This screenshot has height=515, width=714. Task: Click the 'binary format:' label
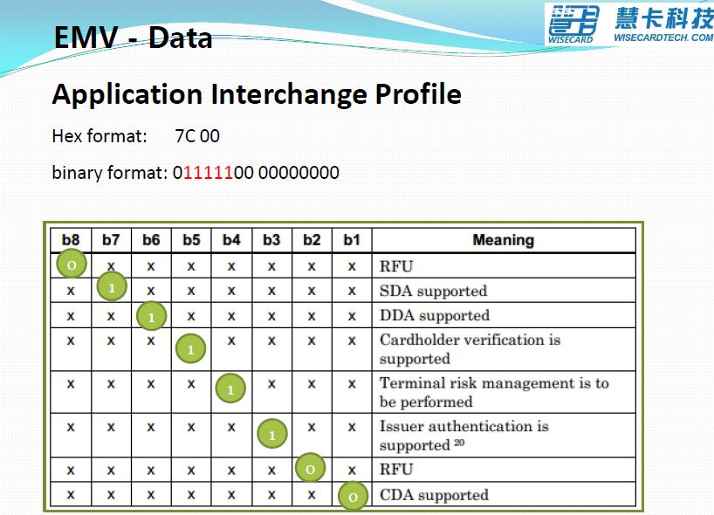[110, 173]
